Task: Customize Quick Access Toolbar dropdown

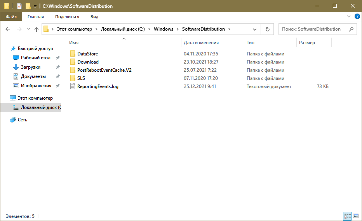Action: click(35, 7)
